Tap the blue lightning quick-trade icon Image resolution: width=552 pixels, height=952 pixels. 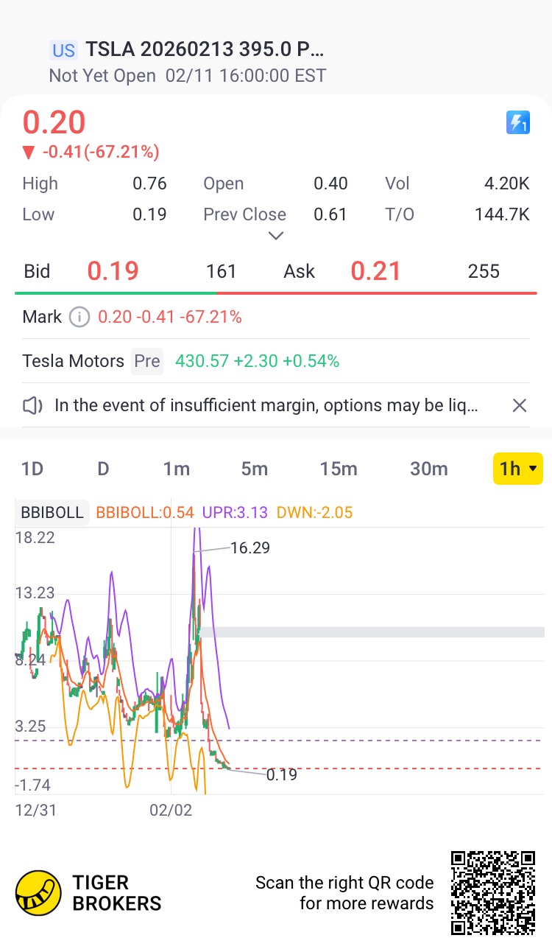(518, 122)
